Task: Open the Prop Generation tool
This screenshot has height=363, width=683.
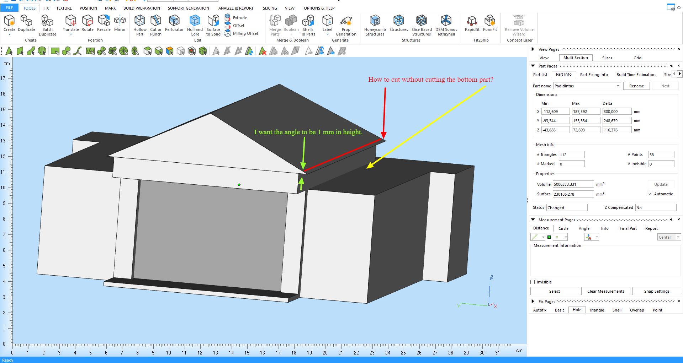Action: click(x=346, y=25)
